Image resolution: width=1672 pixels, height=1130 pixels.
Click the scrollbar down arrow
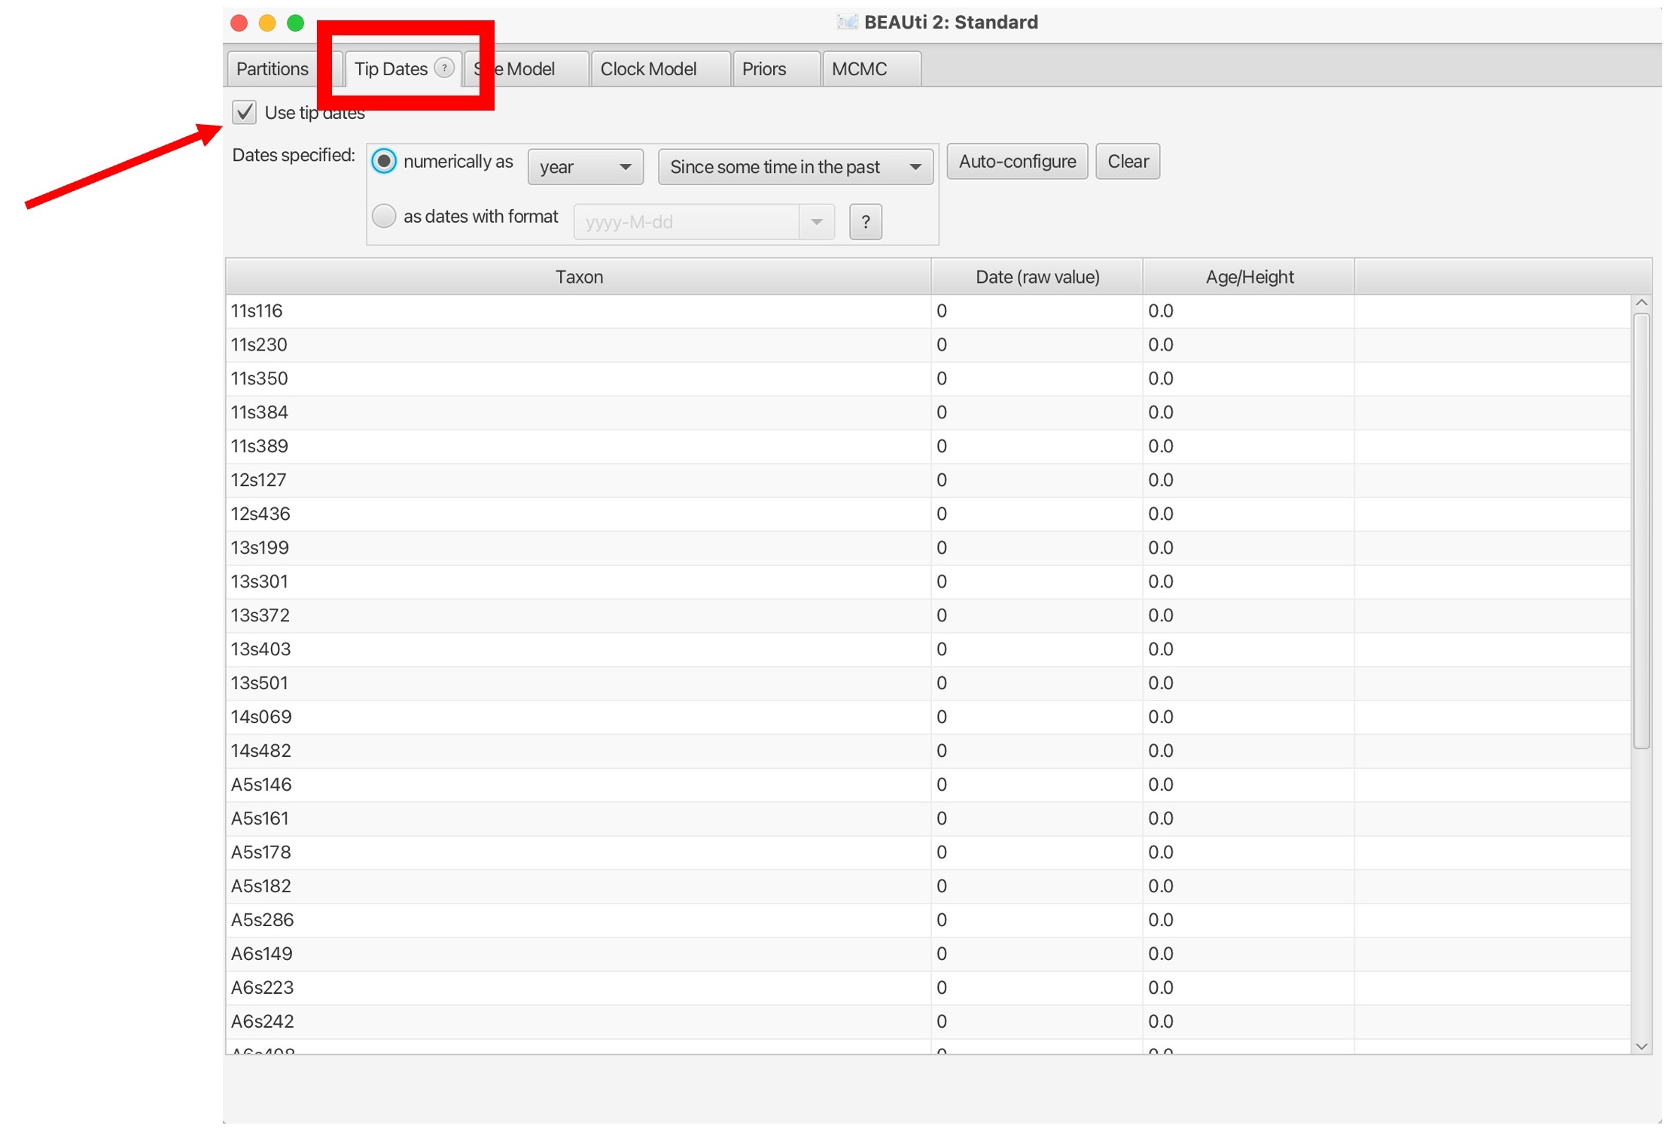(1642, 1046)
